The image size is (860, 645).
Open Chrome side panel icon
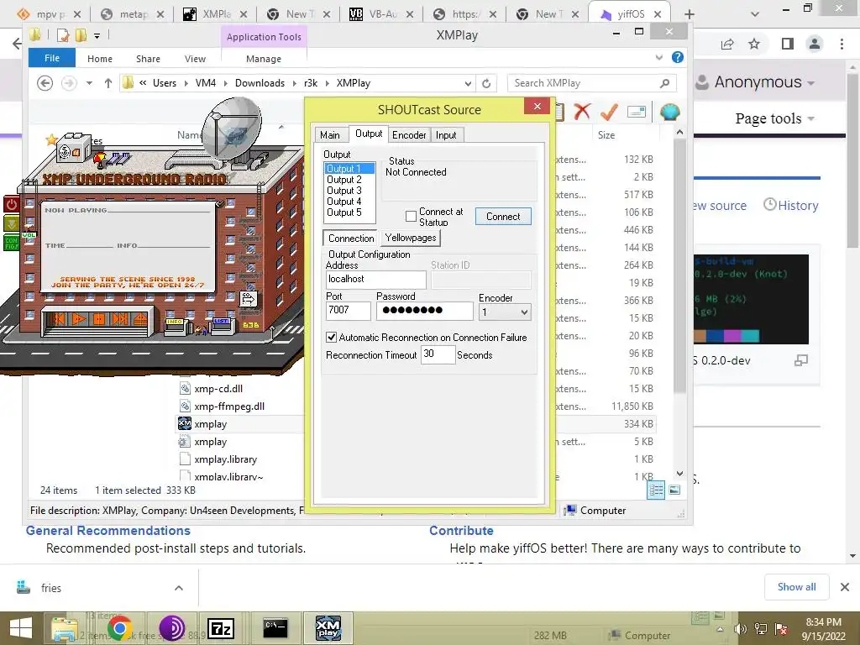[x=788, y=44]
